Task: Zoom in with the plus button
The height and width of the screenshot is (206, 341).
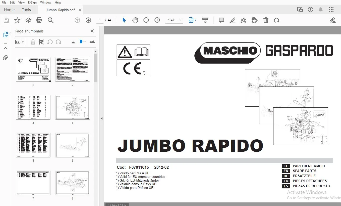Action: [x=157, y=20]
